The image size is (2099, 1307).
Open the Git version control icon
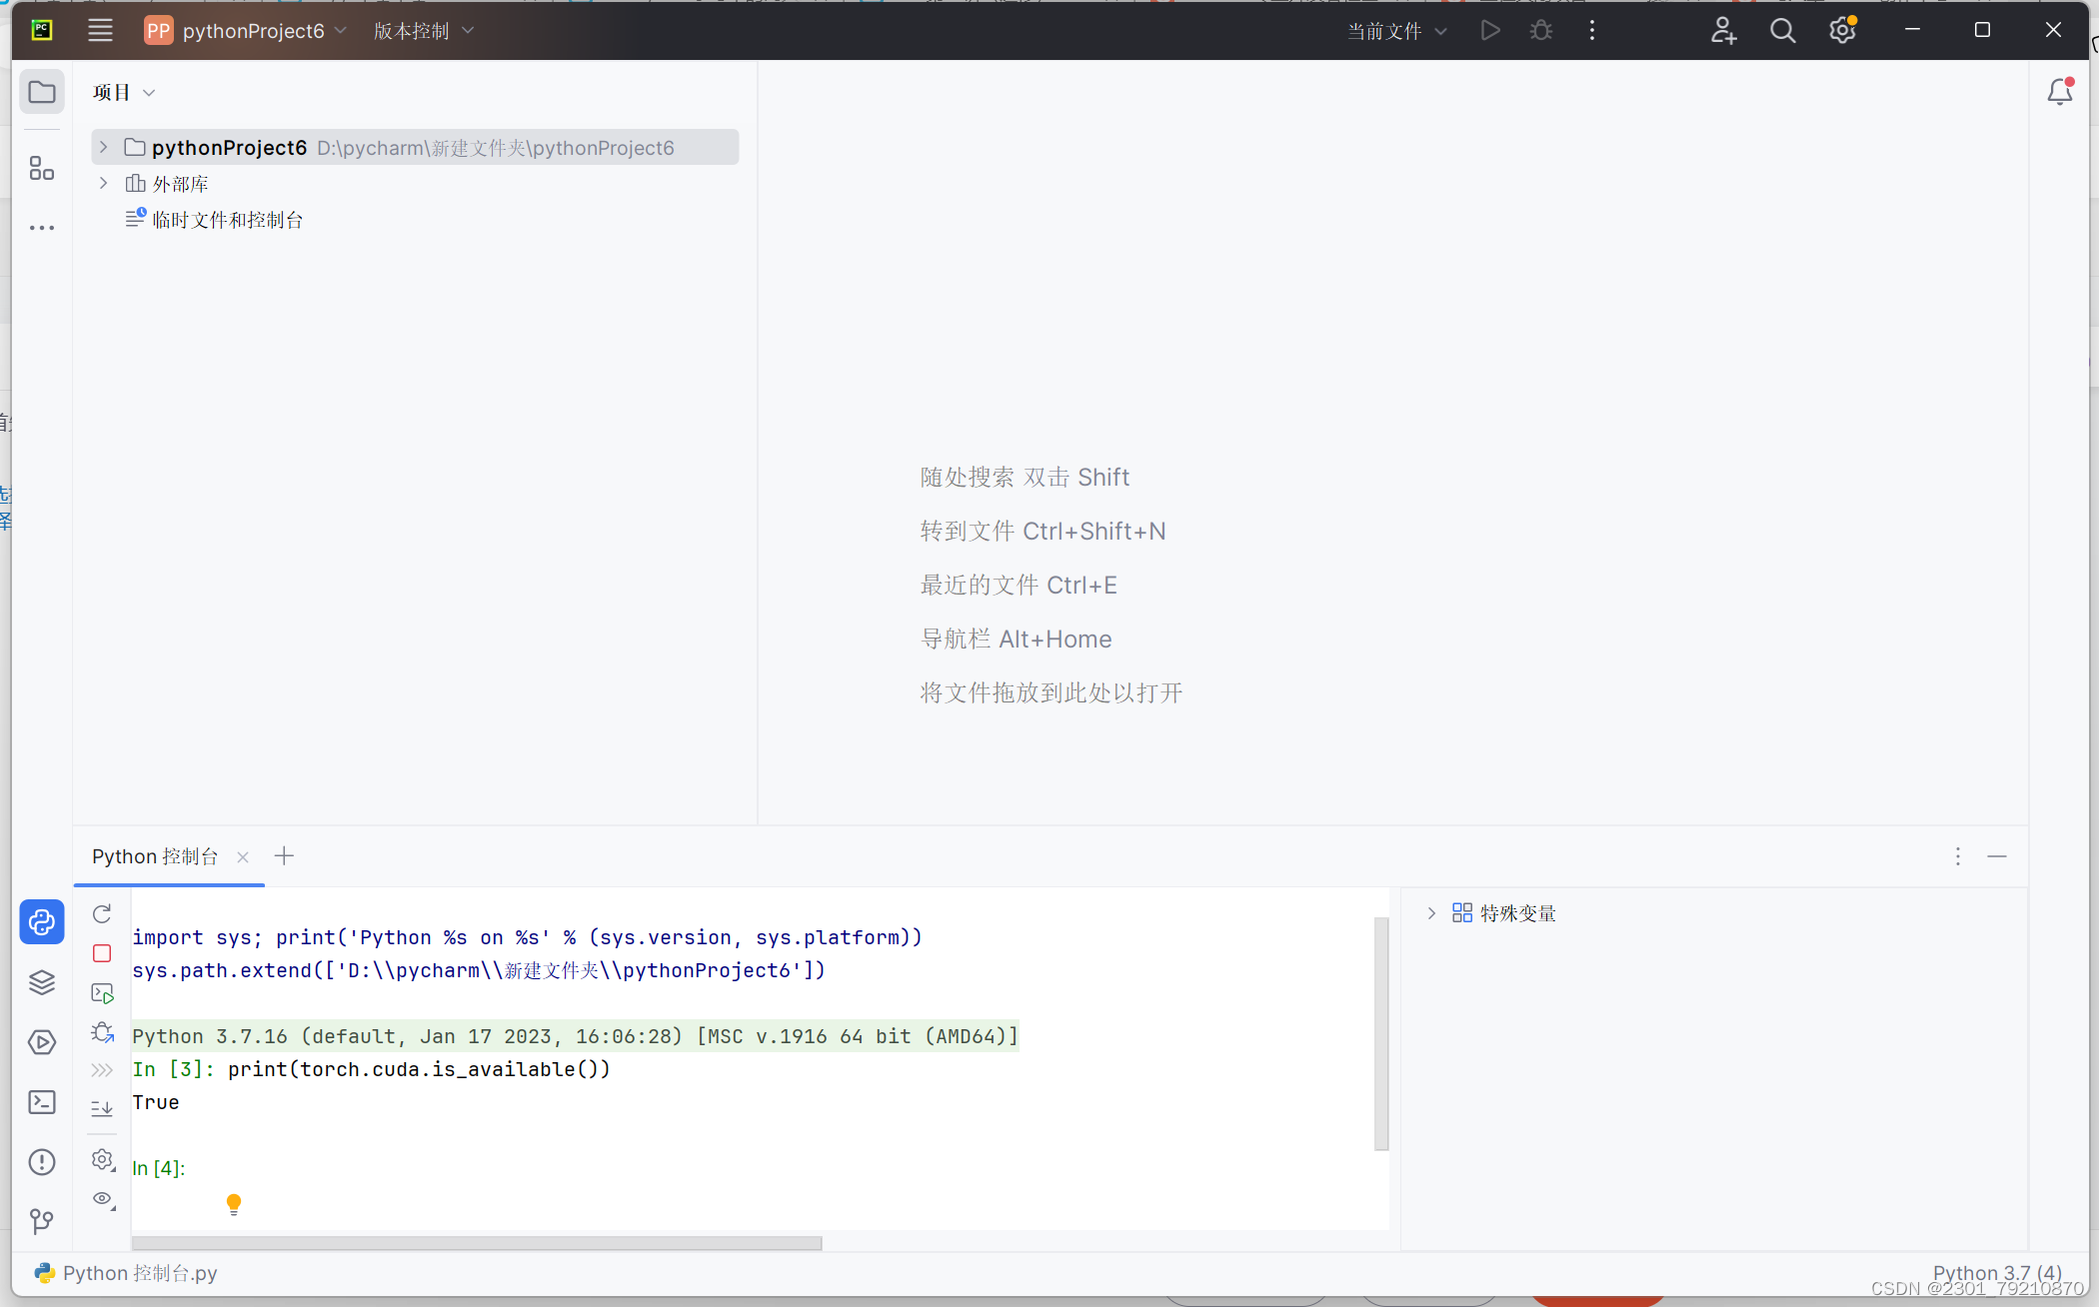42,1221
